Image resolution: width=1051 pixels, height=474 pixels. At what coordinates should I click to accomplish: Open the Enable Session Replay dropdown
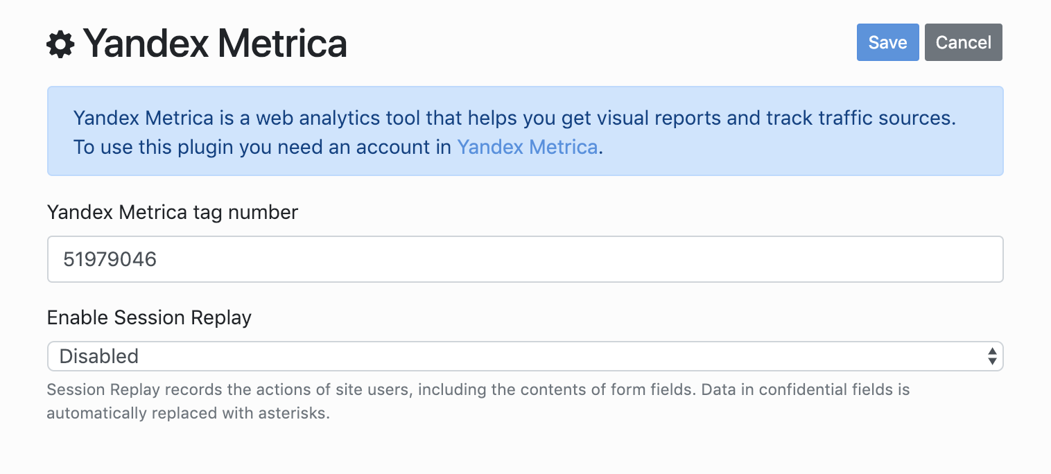click(525, 356)
